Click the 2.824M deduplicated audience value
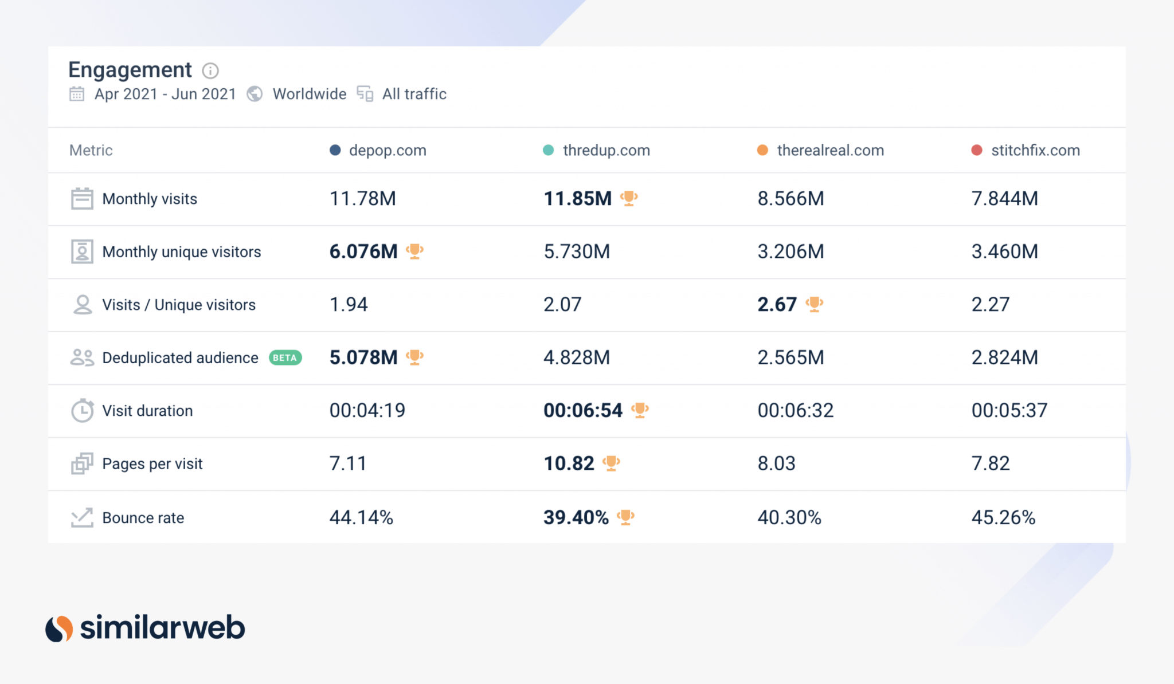Screen dimensions: 1174x684 click(1005, 357)
